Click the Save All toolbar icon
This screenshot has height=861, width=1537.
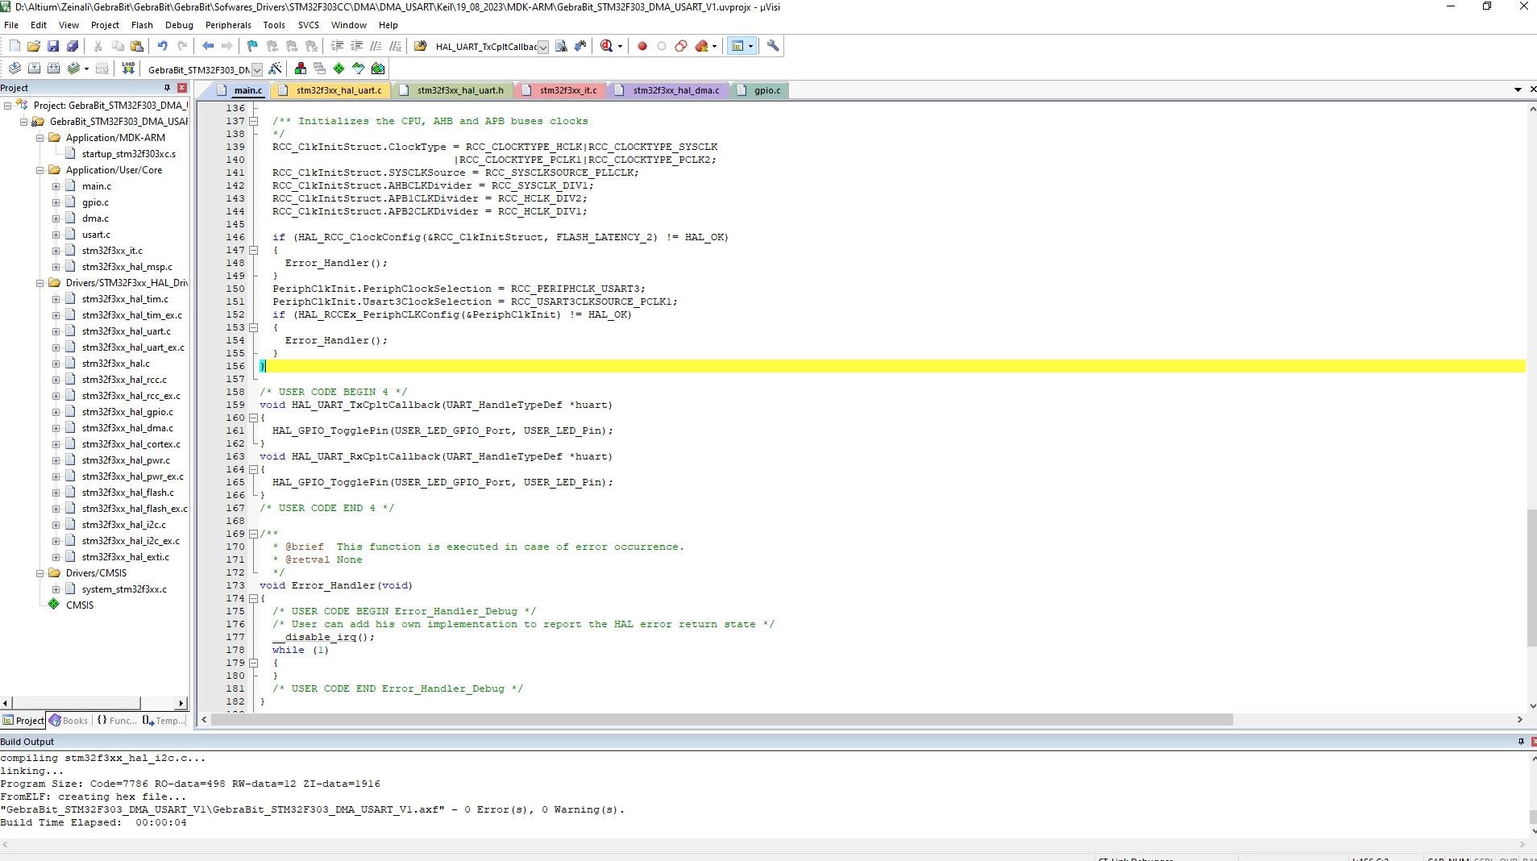pyautogui.click(x=73, y=46)
